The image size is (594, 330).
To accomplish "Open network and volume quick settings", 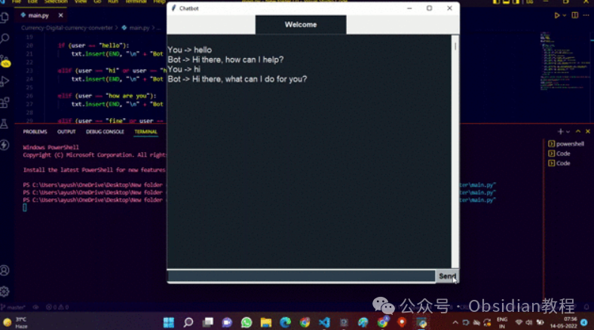I will pos(529,322).
